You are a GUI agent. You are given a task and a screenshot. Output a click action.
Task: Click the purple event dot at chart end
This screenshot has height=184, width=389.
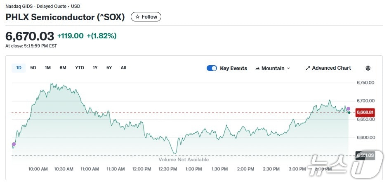348,109
